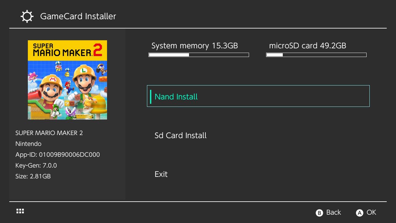
Task: Click the A button icon for OK
Action: 359,213
